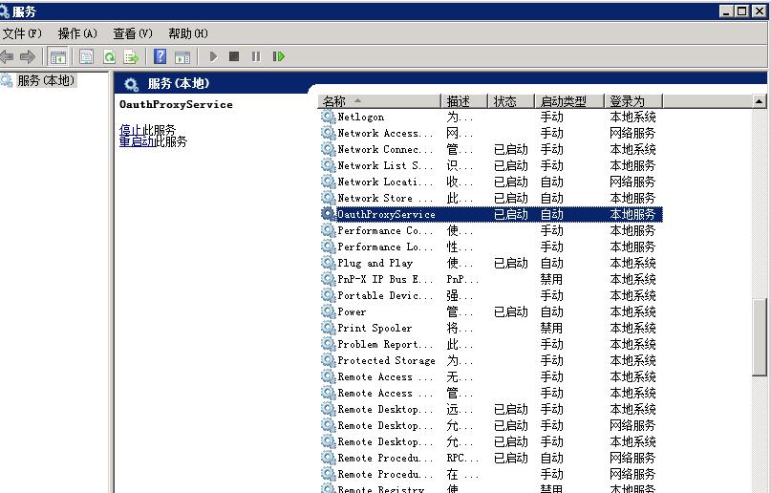Click the services gear icon in panel header

(x=131, y=84)
